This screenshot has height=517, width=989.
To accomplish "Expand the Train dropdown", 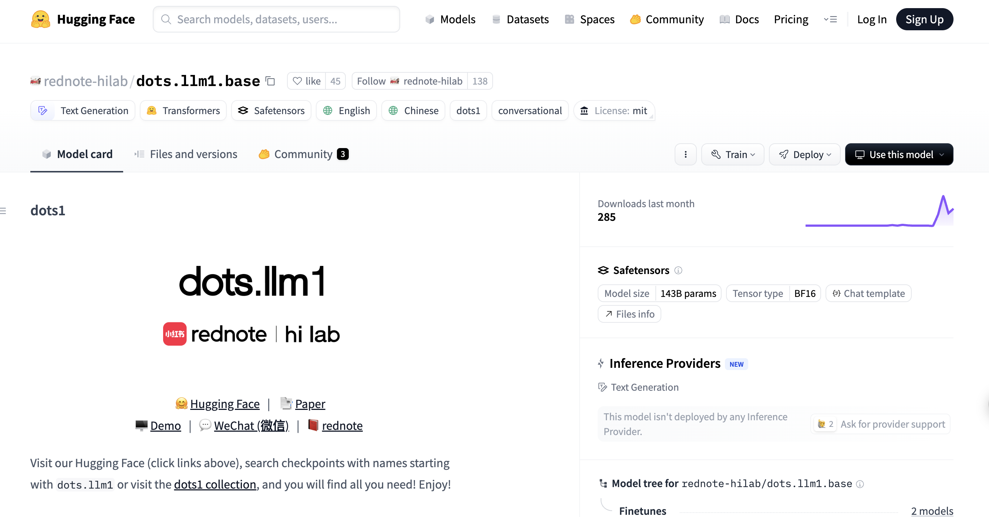I will [x=733, y=154].
